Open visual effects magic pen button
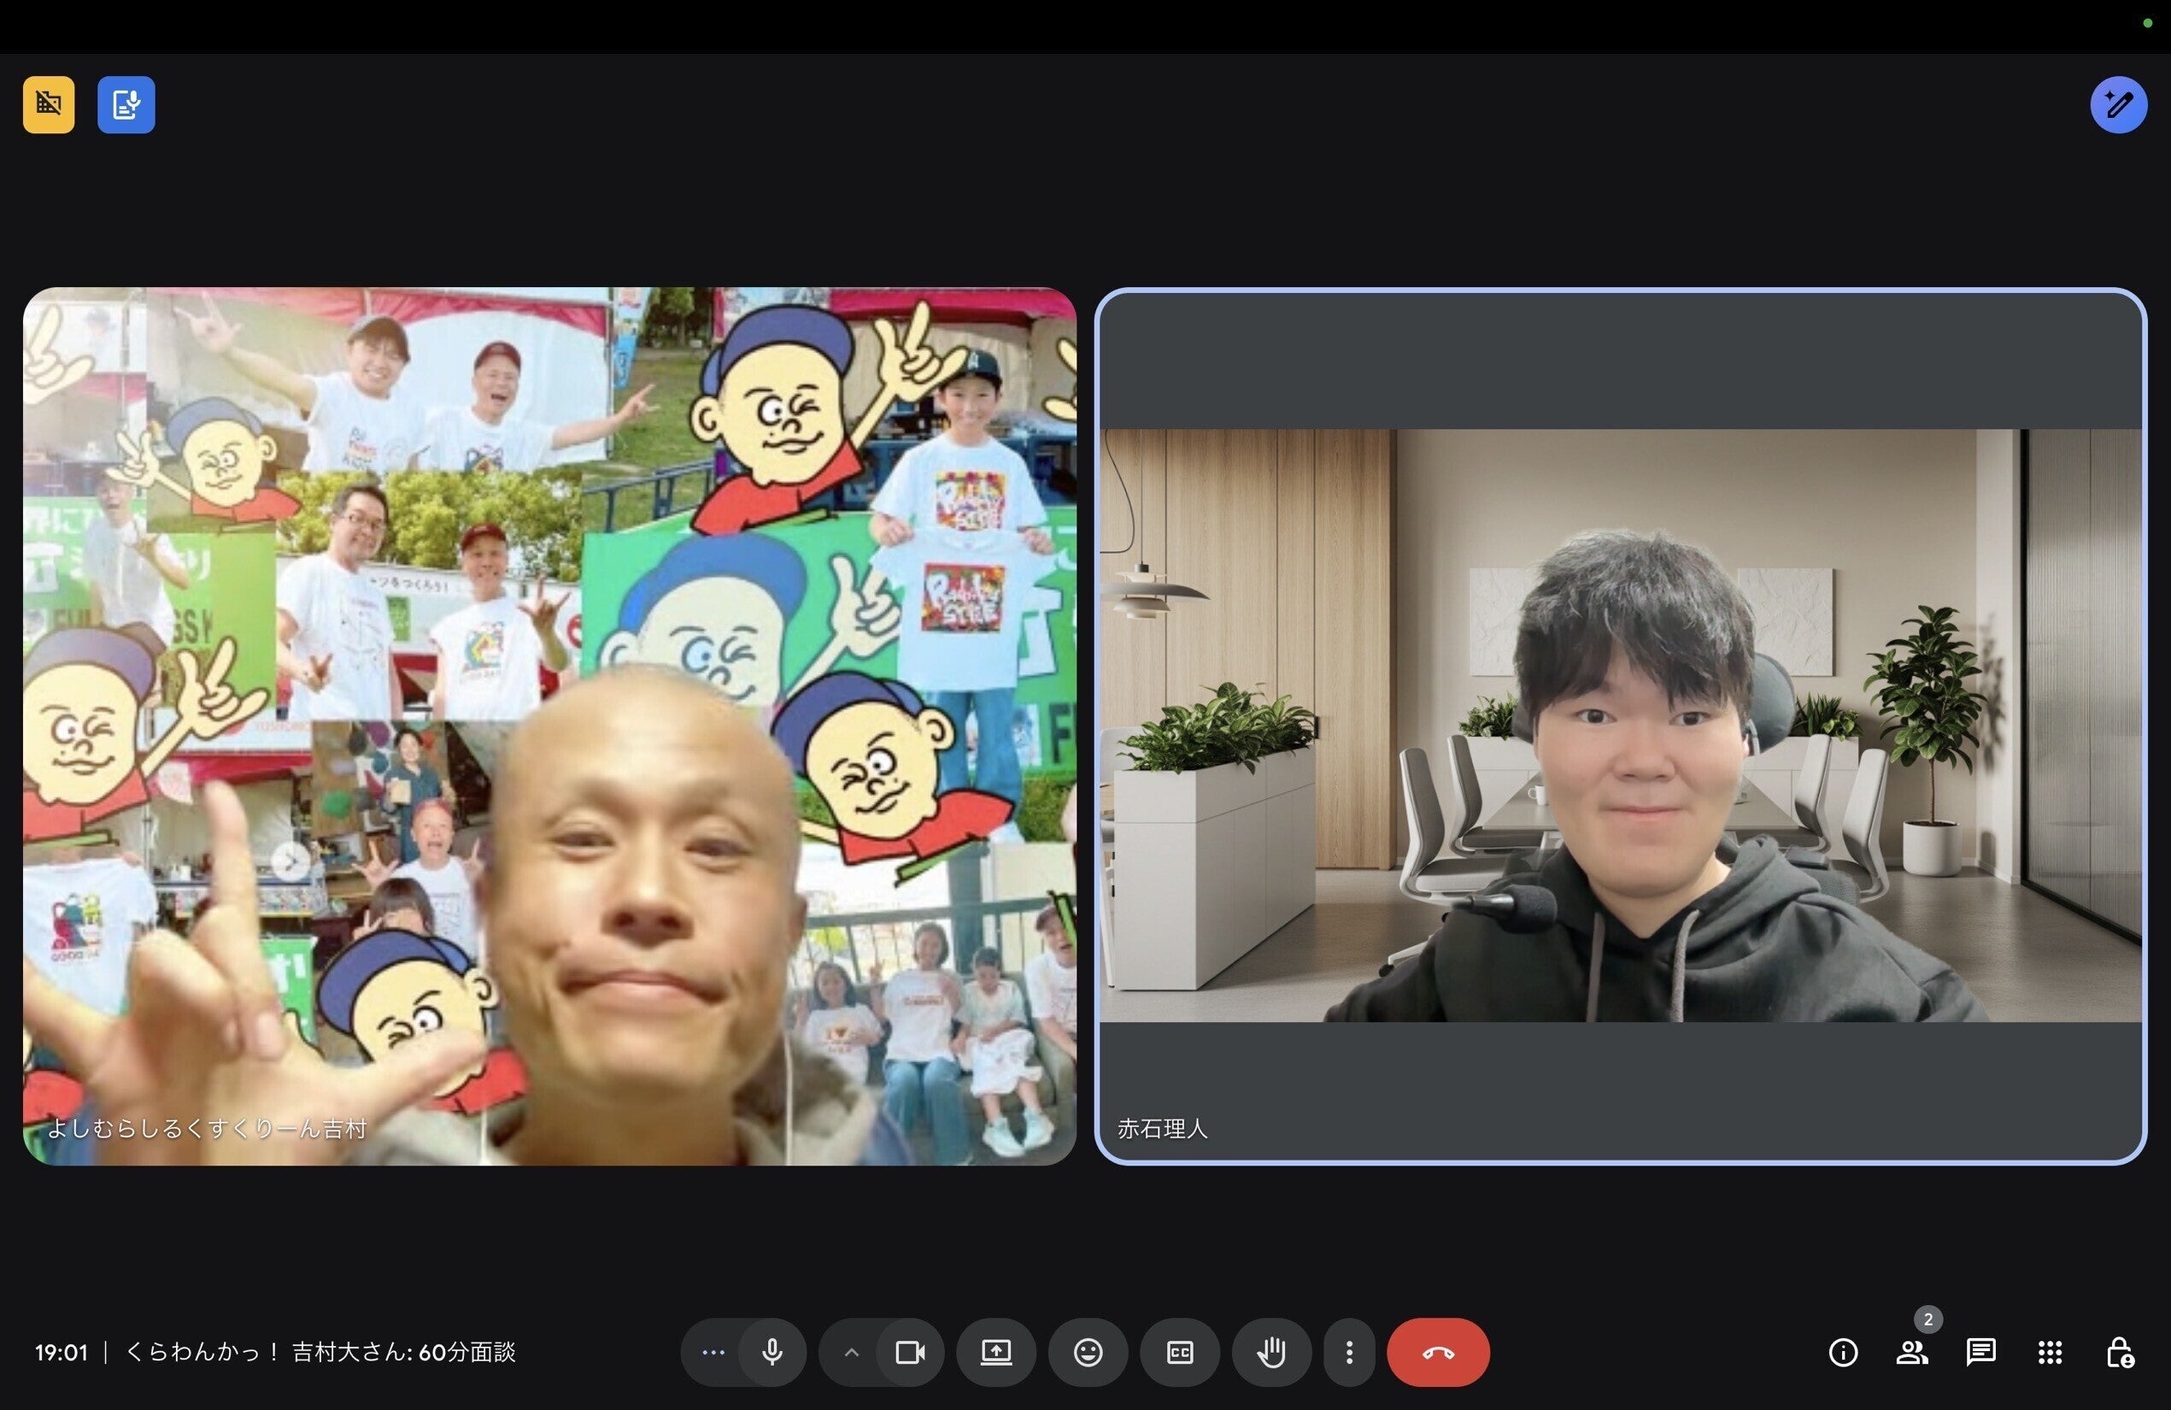 tap(2118, 105)
